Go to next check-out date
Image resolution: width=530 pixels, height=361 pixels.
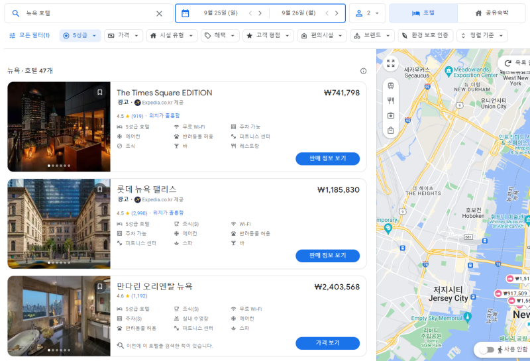337,13
